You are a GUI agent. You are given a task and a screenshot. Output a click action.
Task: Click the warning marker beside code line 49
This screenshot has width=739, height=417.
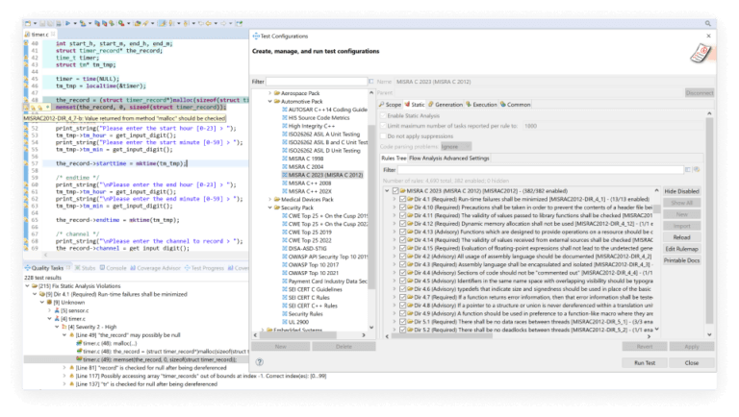click(x=27, y=108)
